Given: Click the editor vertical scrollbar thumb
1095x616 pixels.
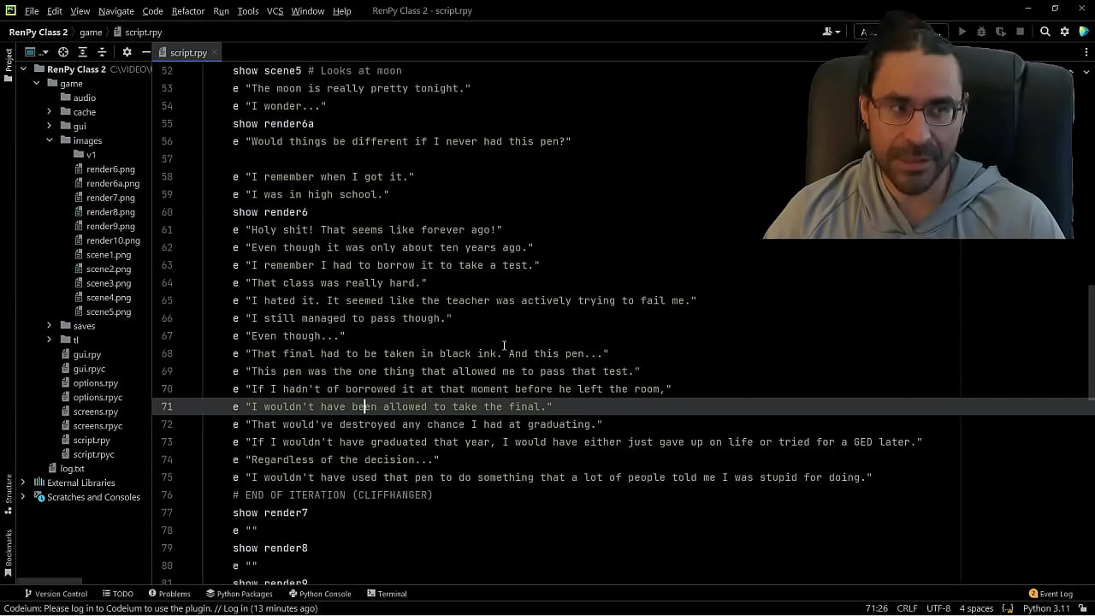Looking at the screenshot, I should (x=1090, y=342).
